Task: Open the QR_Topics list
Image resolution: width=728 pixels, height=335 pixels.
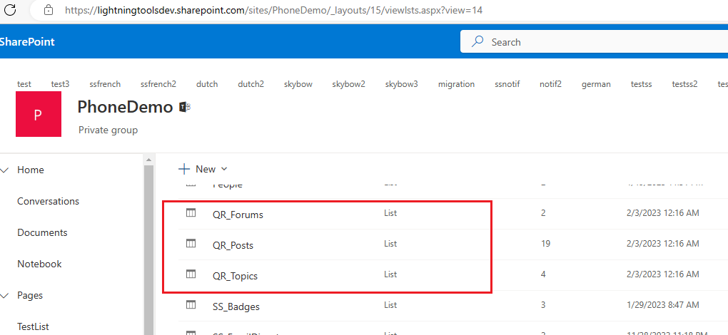Action: click(x=235, y=276)
